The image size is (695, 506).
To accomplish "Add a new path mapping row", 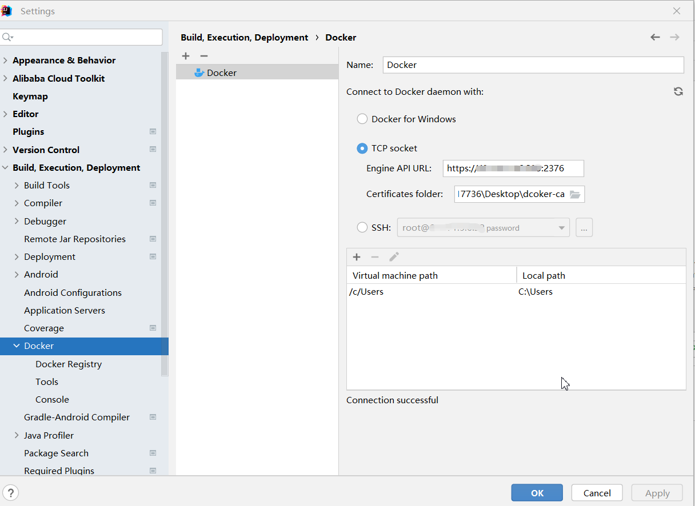I will (357, 257).
